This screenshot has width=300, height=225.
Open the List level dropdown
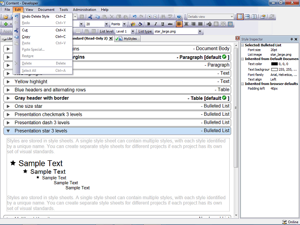point(133,31)
